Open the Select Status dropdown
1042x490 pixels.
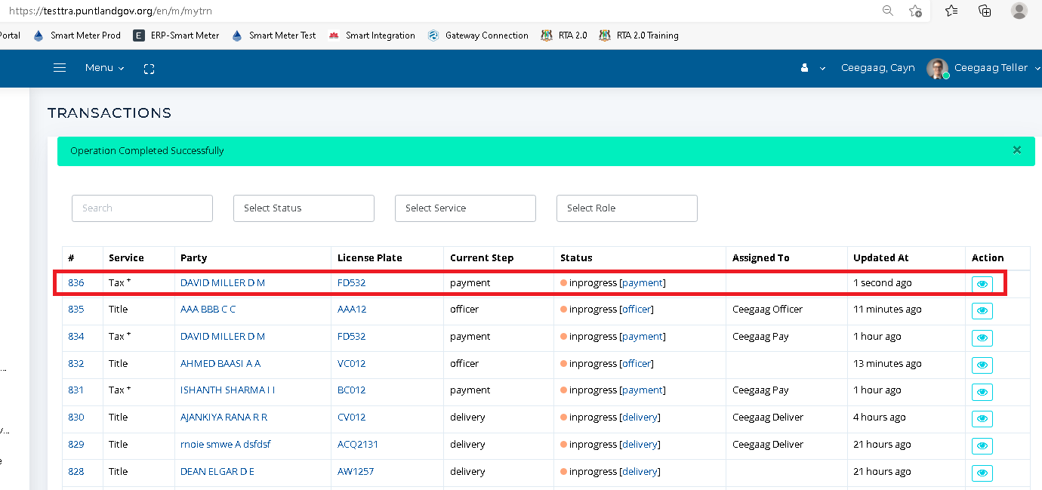coord(304,208)
